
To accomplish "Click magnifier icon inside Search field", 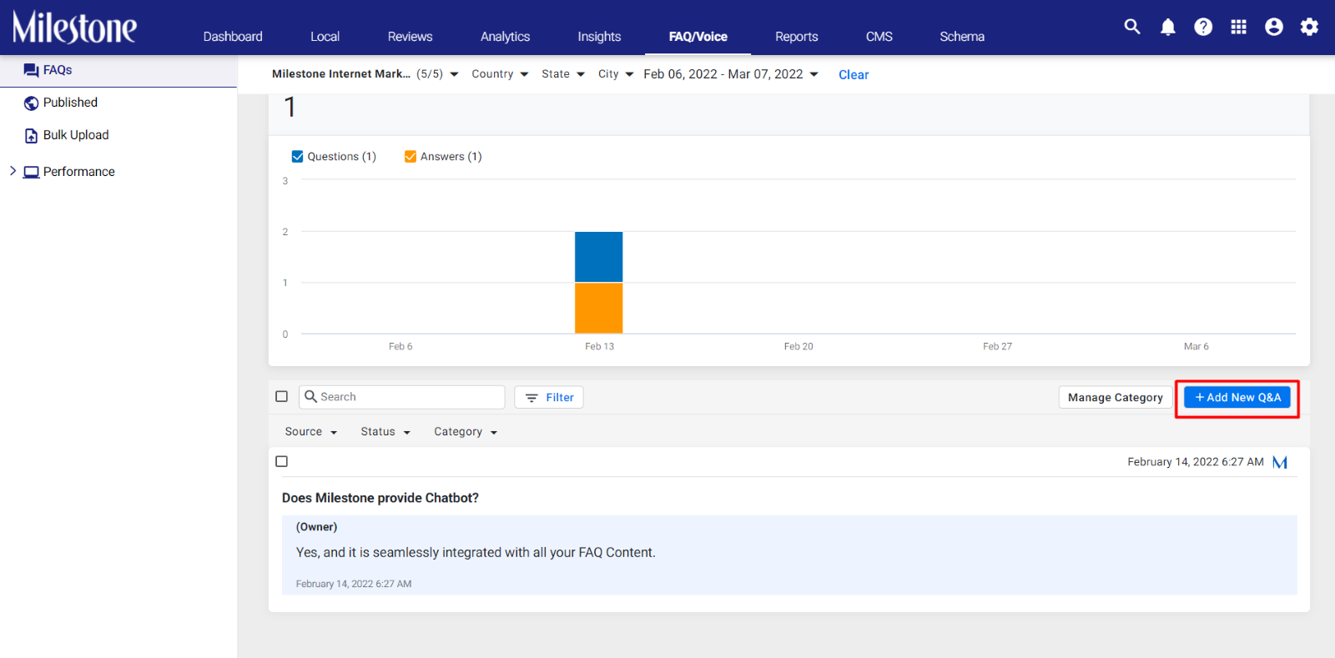I will [x=310, y=396].
